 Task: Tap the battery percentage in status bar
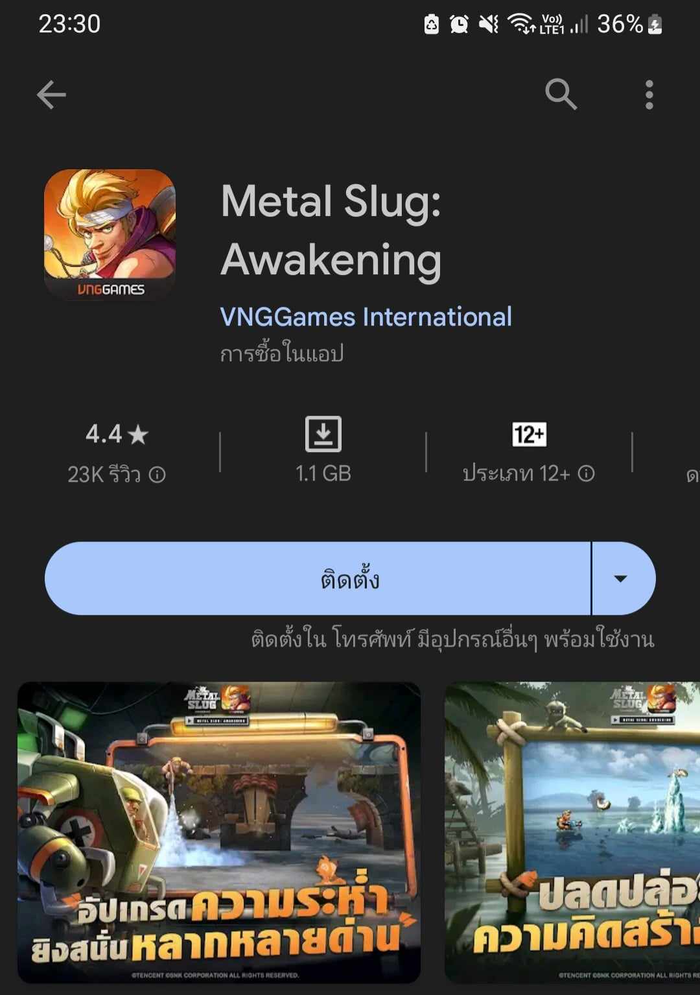pyautogui.click(x=620, y=24)
